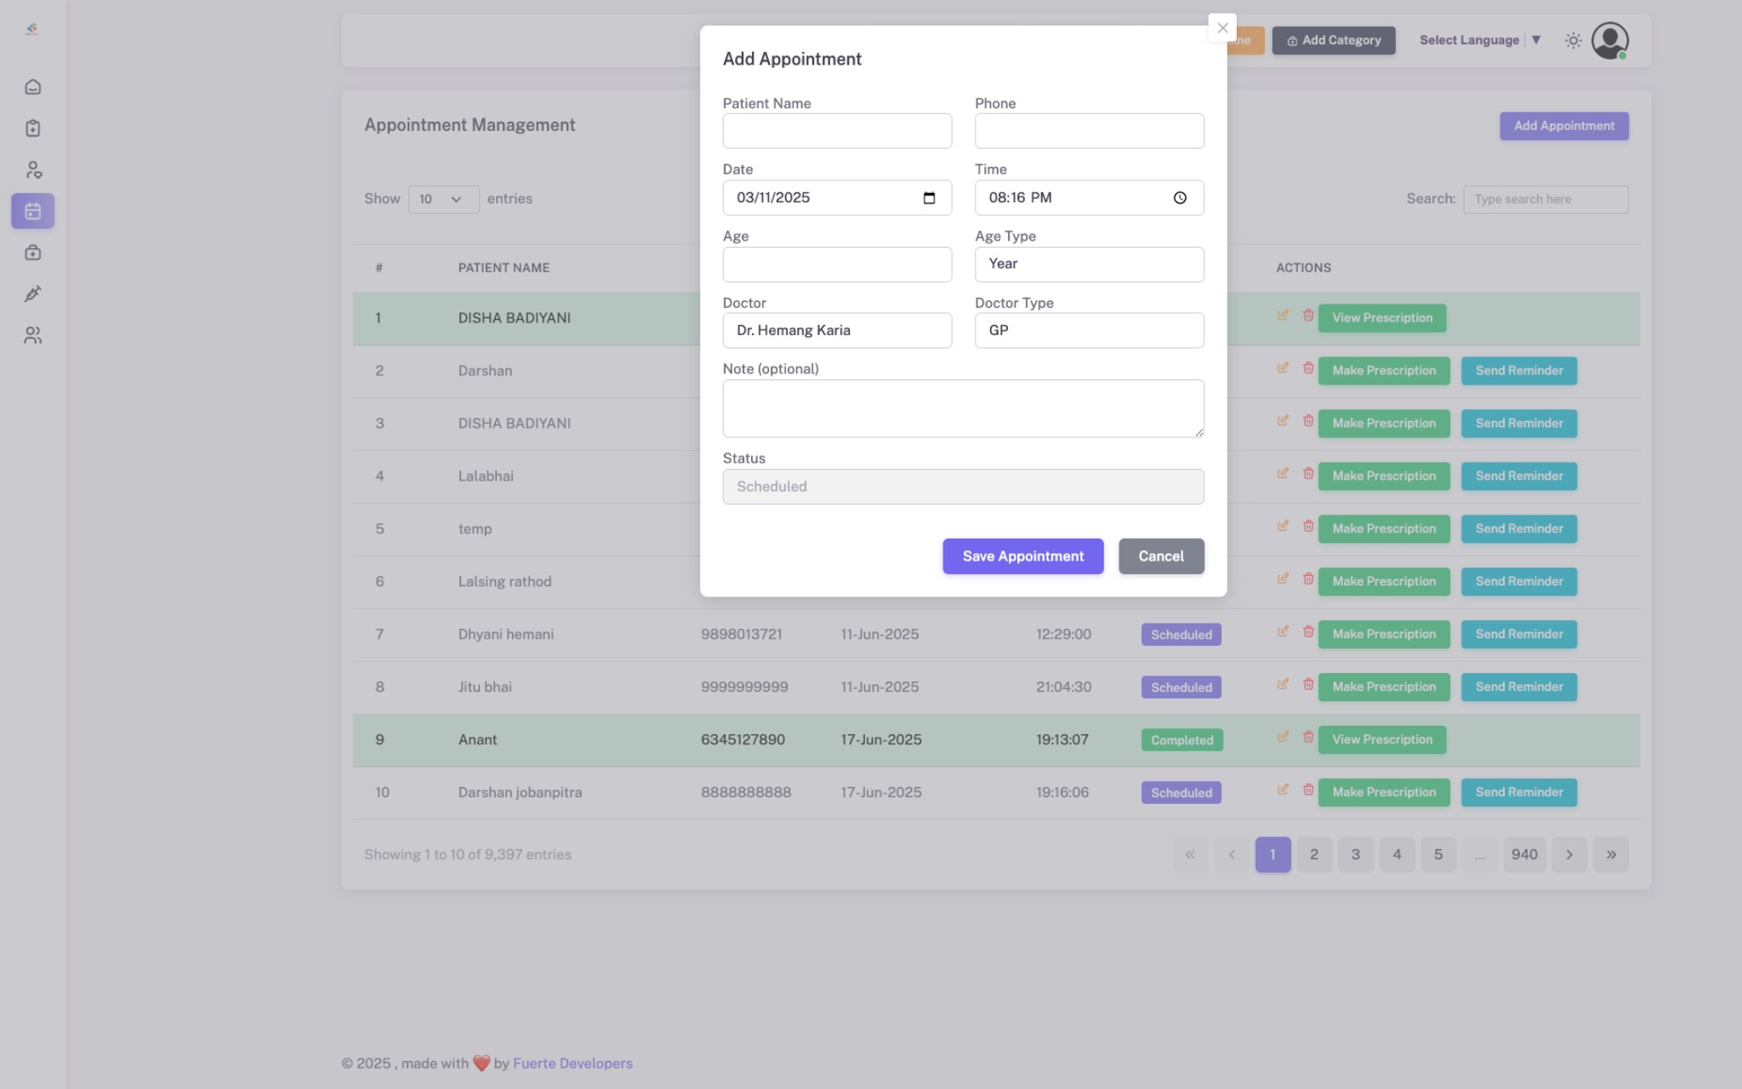Click into the Note (optional) text area
Image resolution: width=1742 pixels, height=1089 pixels.
pyautogui.click(x=963, y=408)
